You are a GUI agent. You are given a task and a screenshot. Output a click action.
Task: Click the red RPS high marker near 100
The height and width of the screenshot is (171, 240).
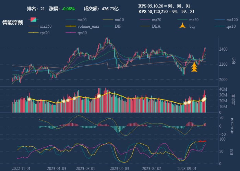pyautogui.click(x=202, y=141)
